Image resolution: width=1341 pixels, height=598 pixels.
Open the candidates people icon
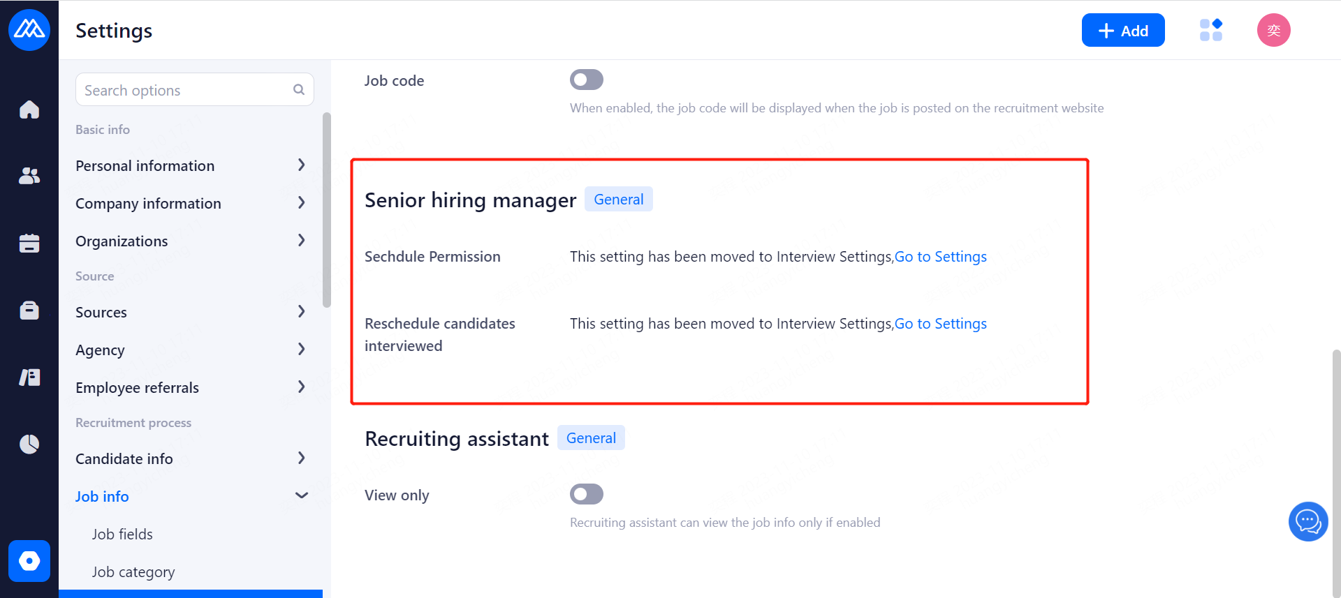click(x=29, y=176)
